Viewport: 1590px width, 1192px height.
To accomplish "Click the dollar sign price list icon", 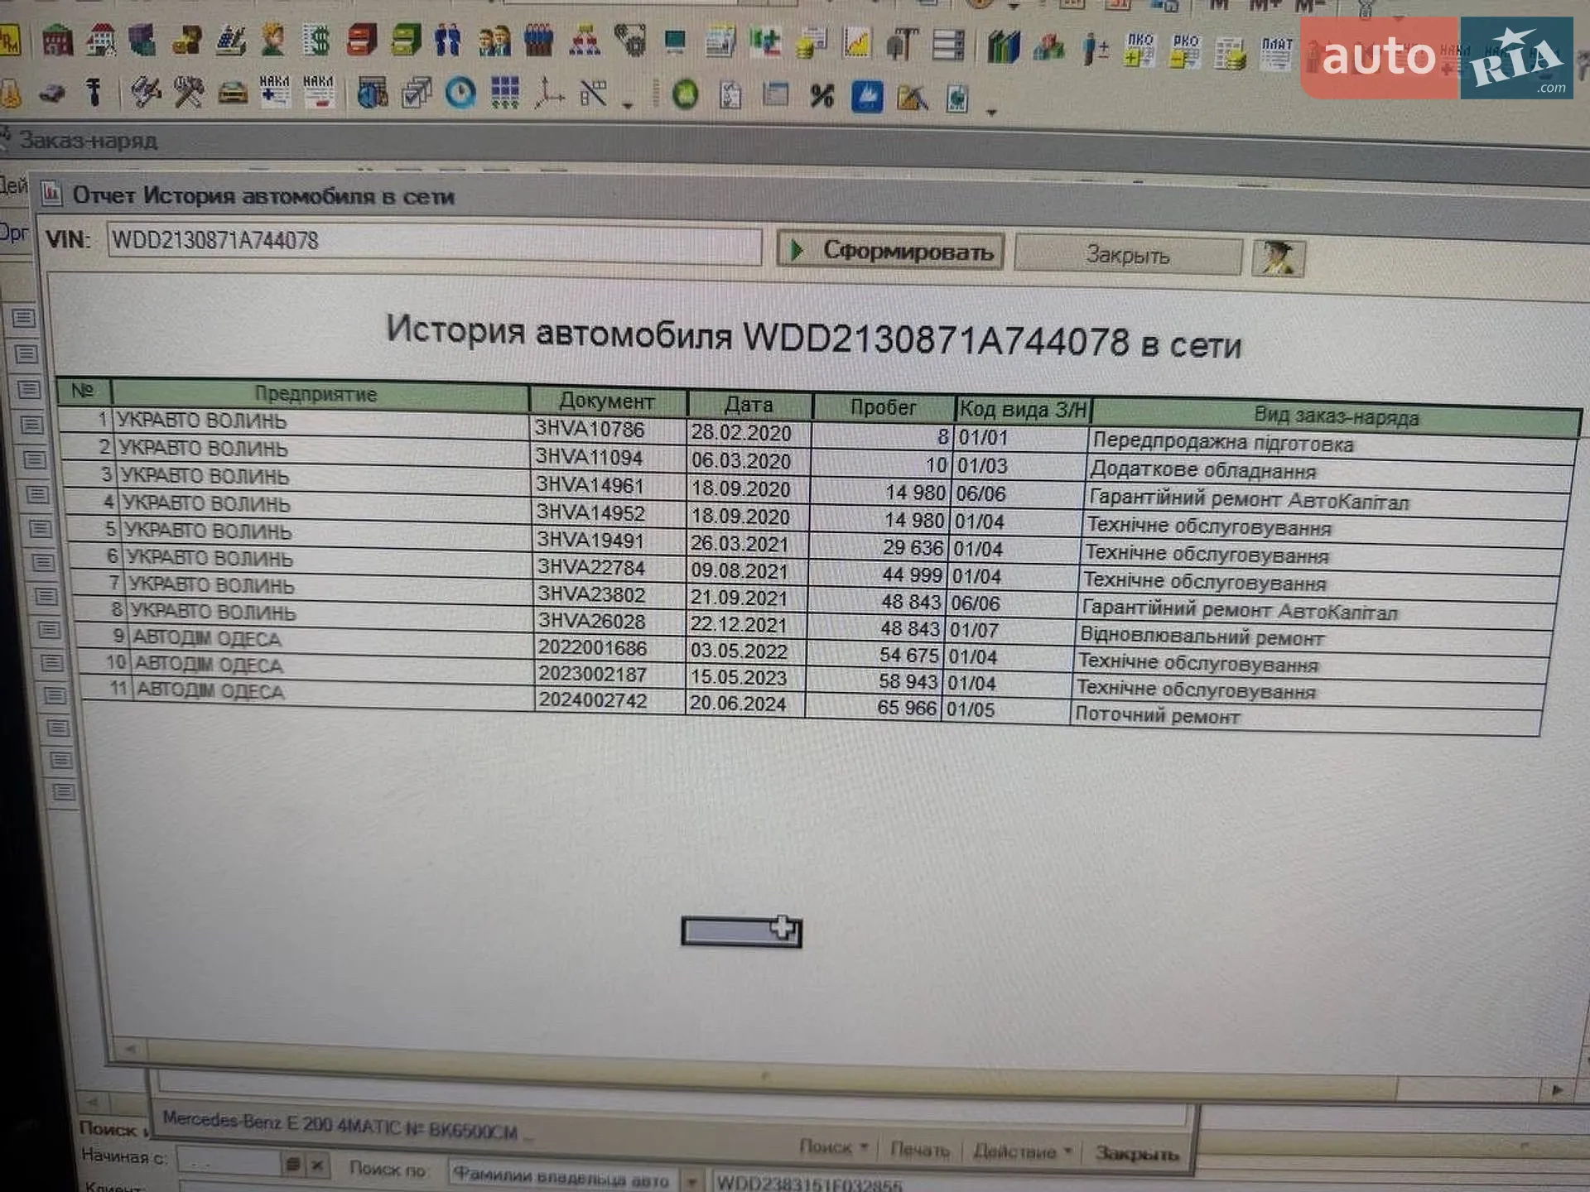I will click(x=316, y=39).
